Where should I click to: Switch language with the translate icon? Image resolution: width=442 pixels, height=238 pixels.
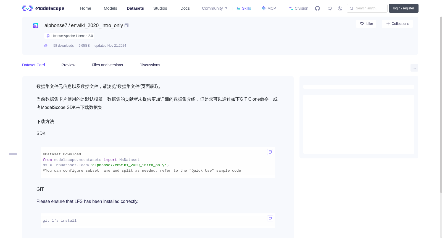340,8
